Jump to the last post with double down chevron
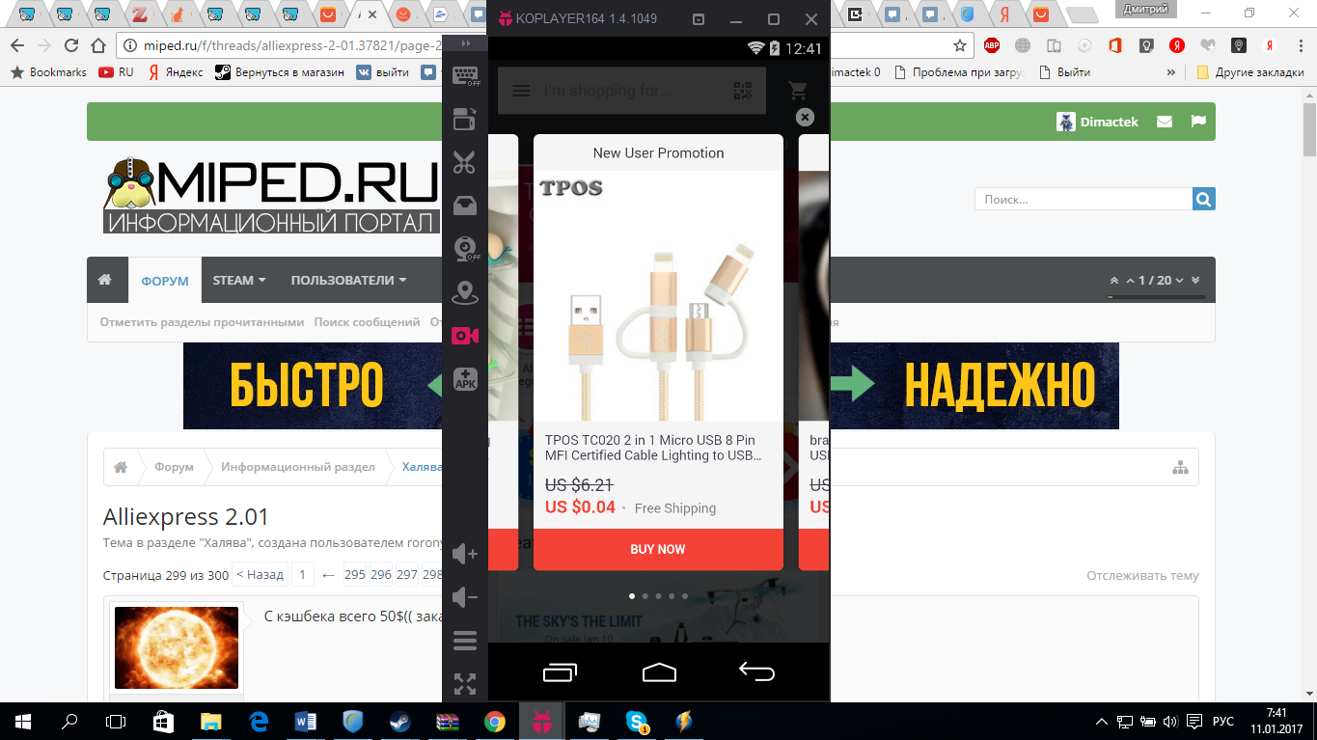The width and height of the screenshot is (1317, 740). point(1196,280)
